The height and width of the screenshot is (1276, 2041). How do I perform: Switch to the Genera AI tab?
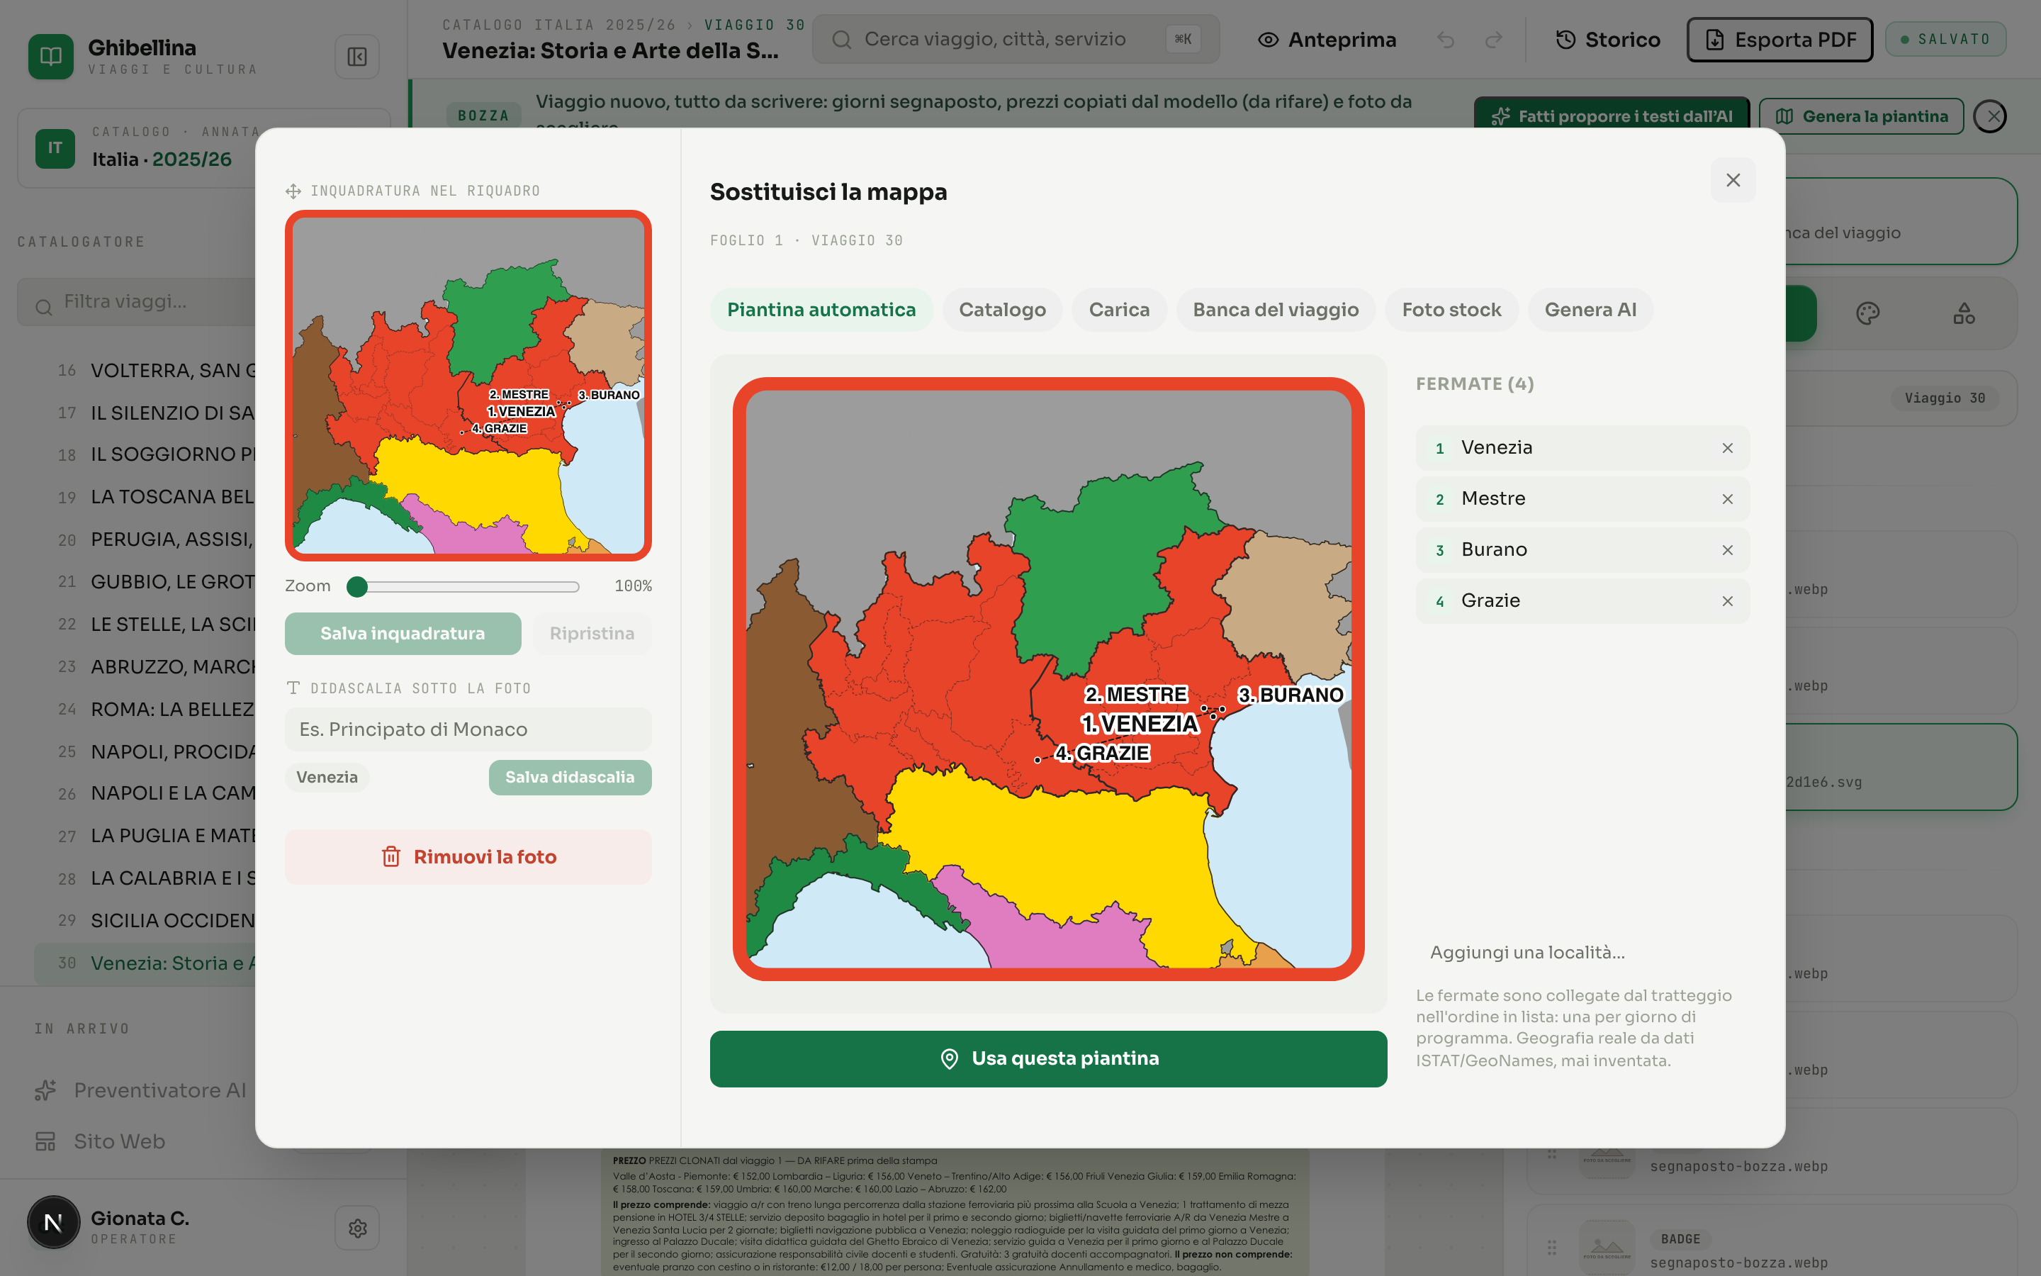[1590, 310]
